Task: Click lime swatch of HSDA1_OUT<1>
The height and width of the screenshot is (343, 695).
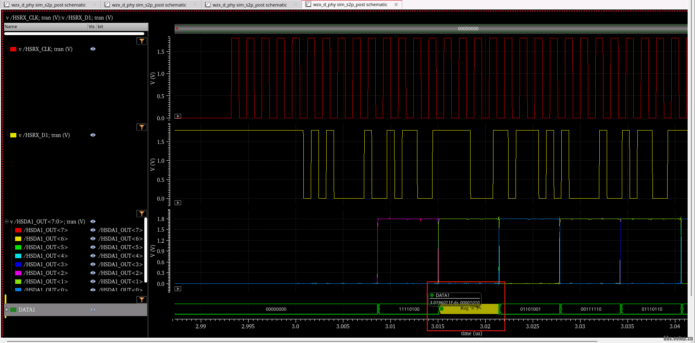Action: pos(18,281)
